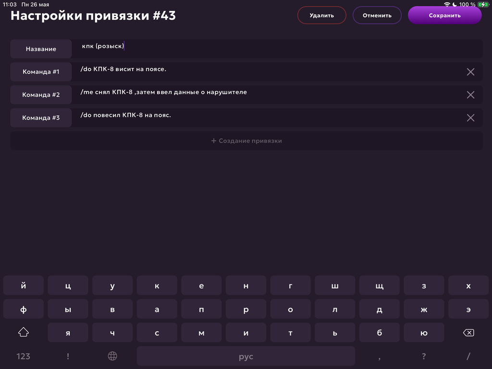Image resolution: width=492 pixels, height=369 pixels.
Task: Tap the Do Not Disturb moon icon
Action: [455, 4]
